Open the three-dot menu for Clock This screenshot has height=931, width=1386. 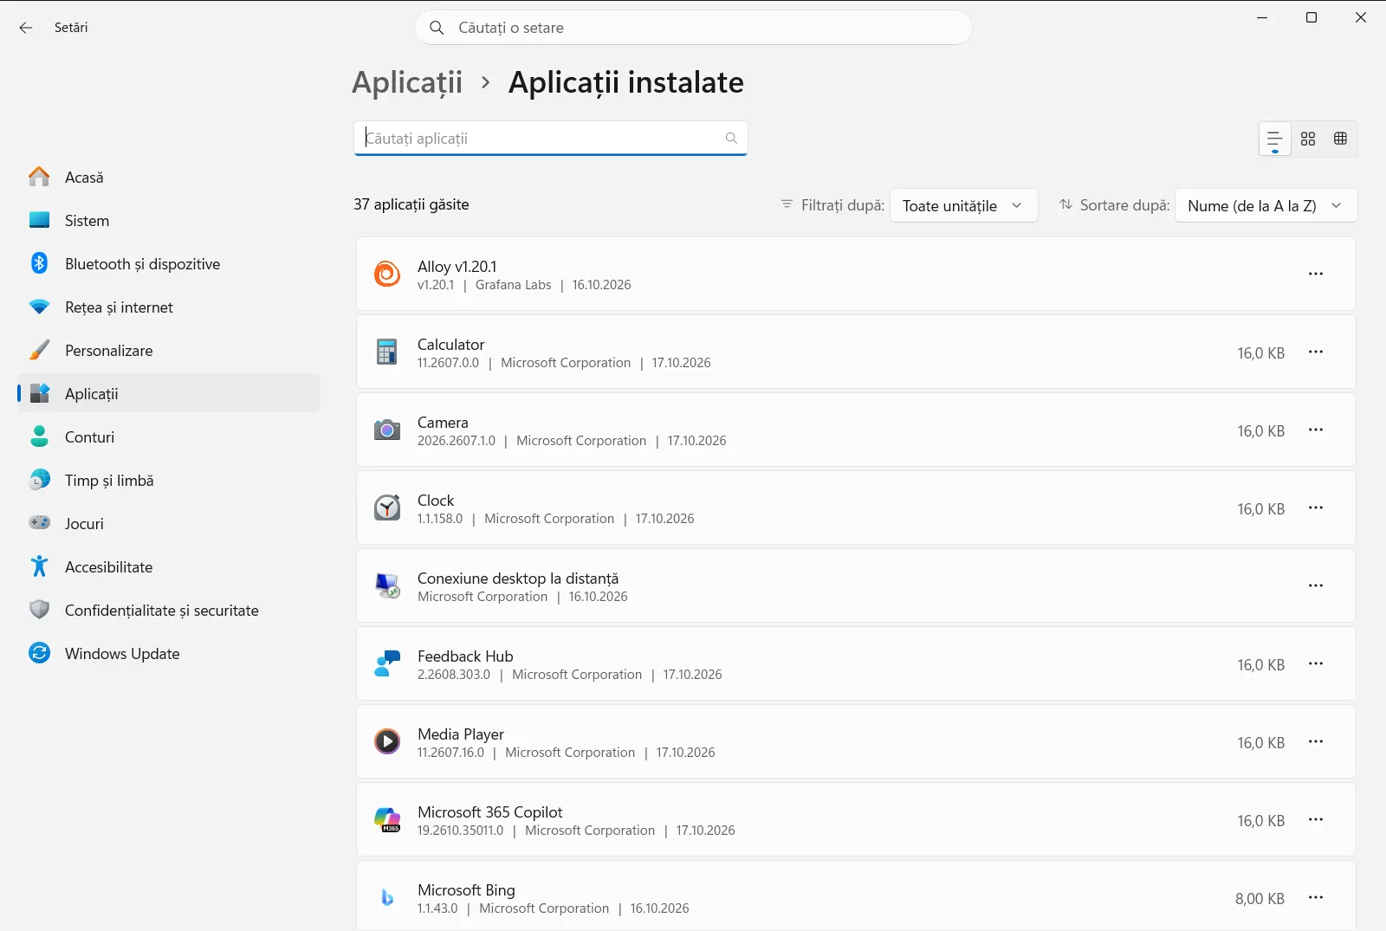point(1316,508)
